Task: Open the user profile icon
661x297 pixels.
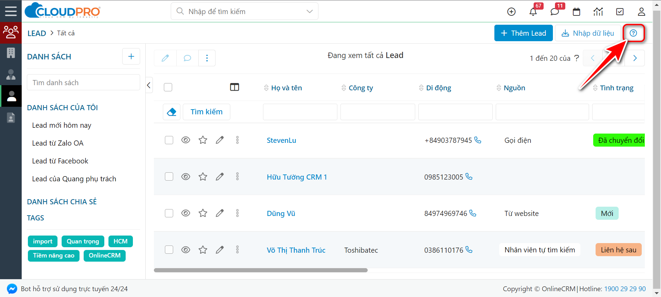Action: click(x=641, y=12)
